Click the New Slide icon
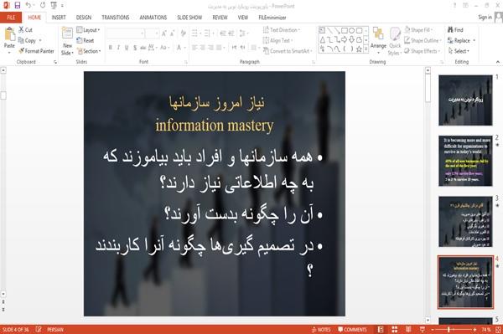 point(67,34)
